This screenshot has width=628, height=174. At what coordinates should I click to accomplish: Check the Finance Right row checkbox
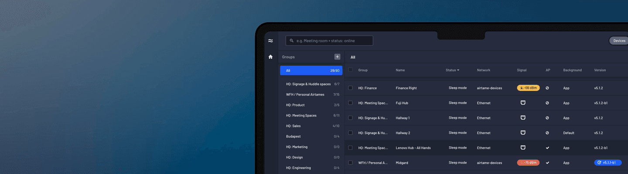(350, 88)
